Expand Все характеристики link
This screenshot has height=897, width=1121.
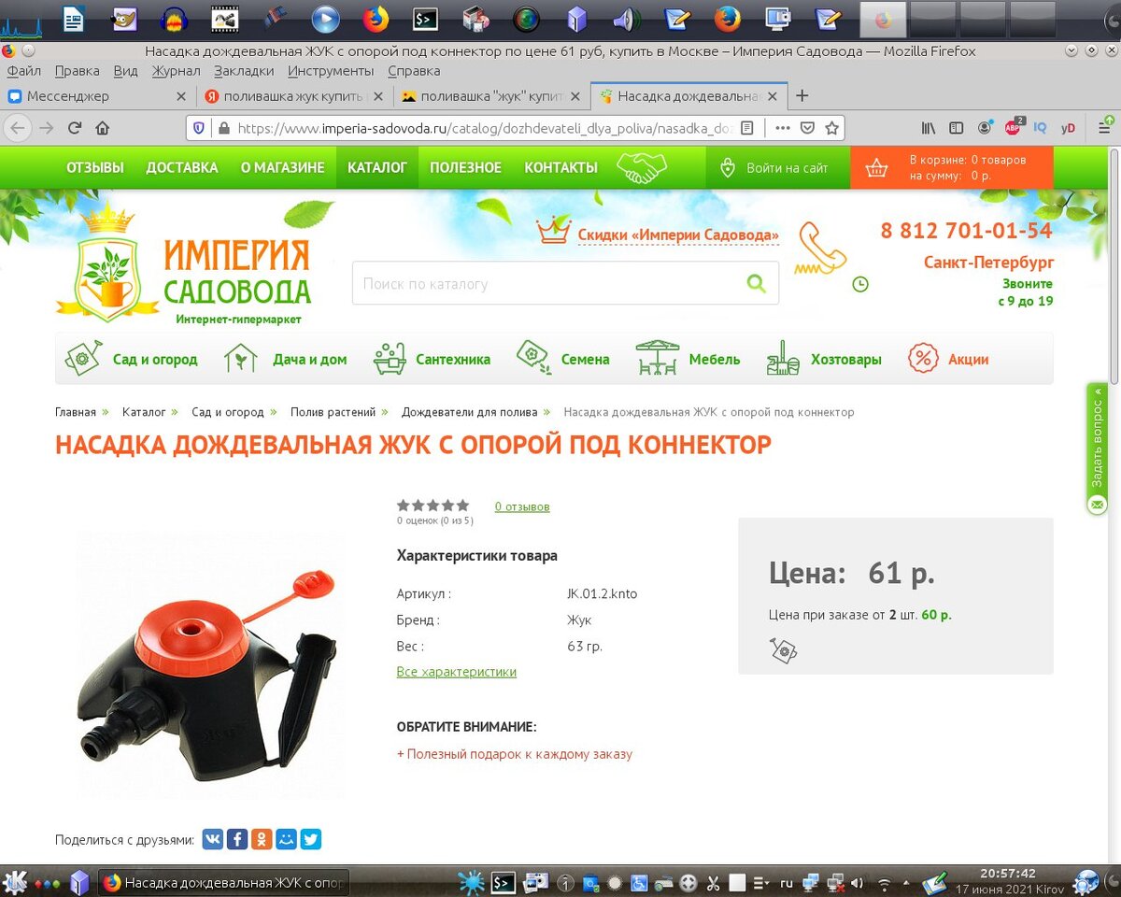(457, 672)
